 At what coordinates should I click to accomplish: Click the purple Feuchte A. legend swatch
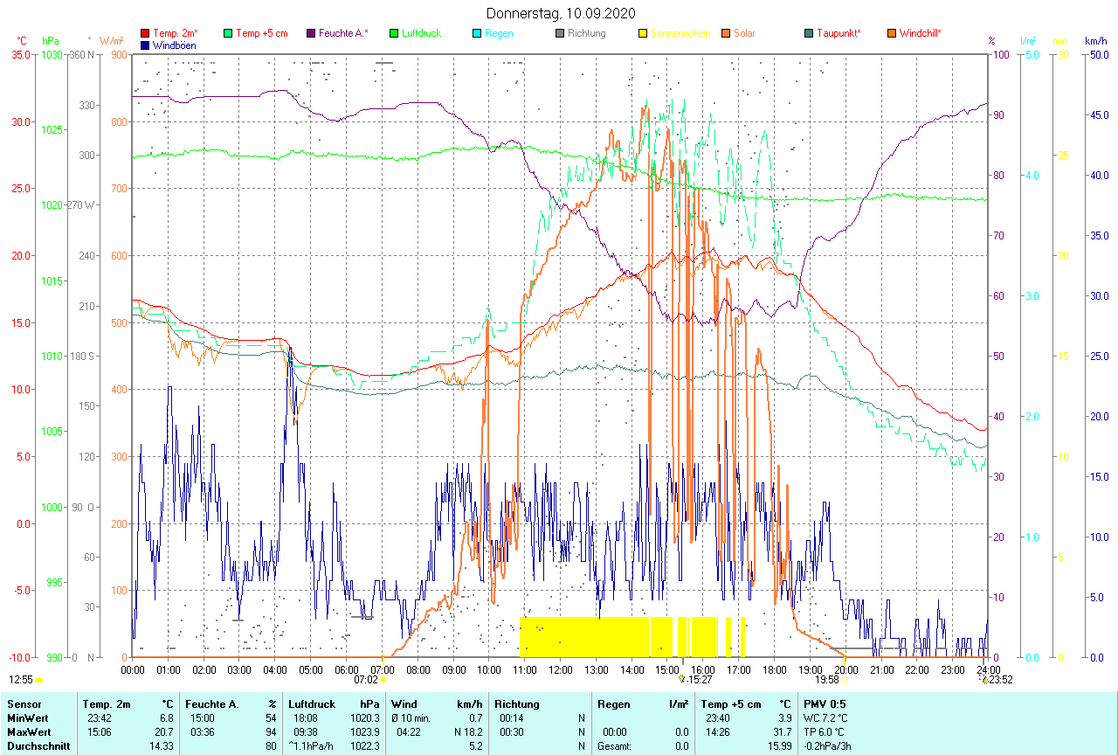311,34
